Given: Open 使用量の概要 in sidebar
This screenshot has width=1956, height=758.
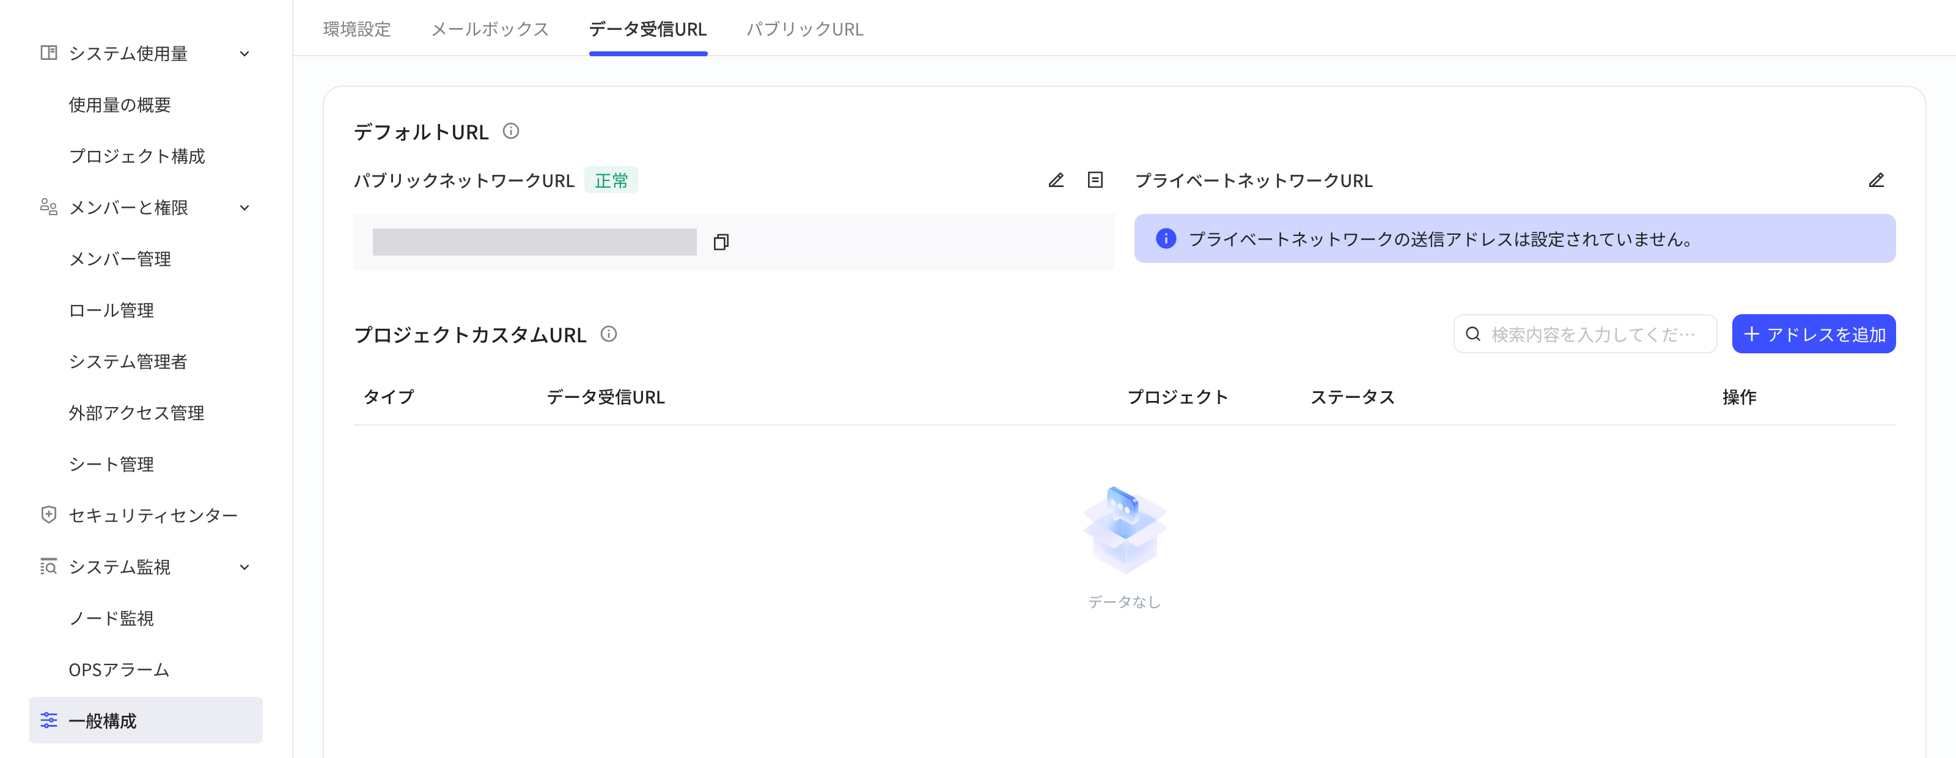Looking at the screenshot, I should pos(120,105).
